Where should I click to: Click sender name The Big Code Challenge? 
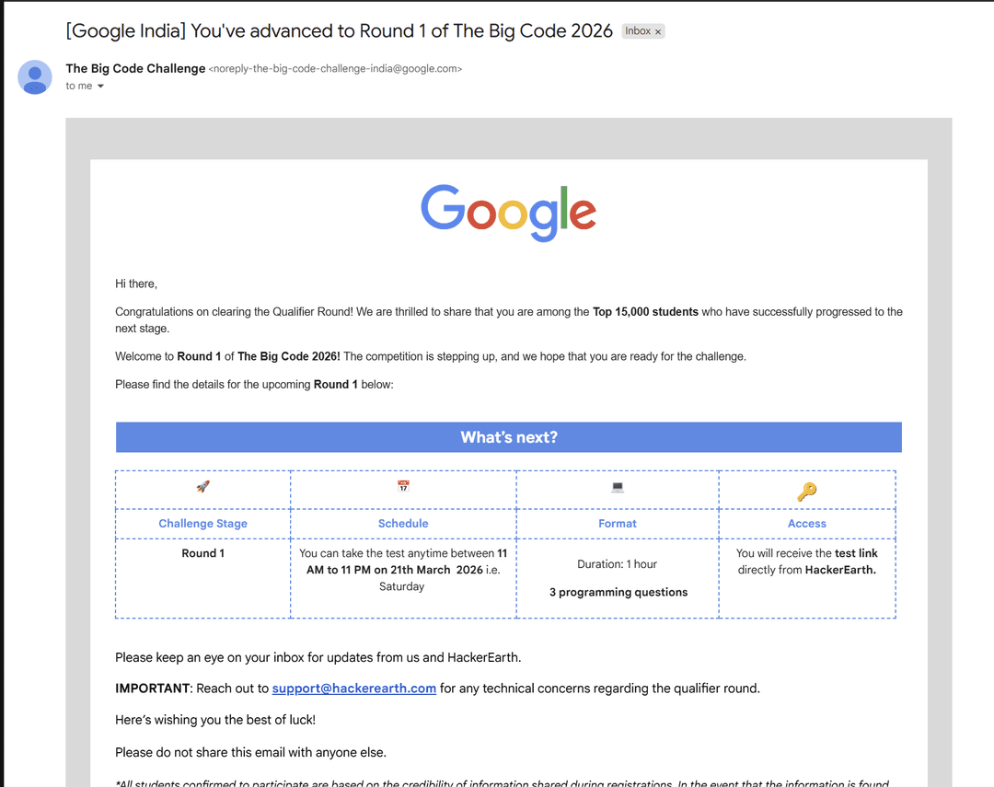point(135,68)
